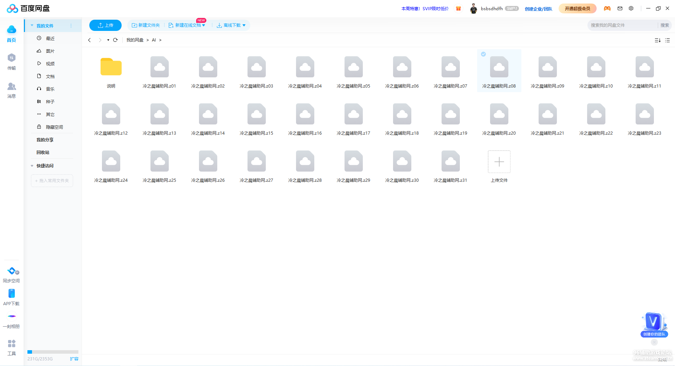The image size is (675, 366).
Task: Collapse the 我的文件 tree
Action: coord(32,26)
